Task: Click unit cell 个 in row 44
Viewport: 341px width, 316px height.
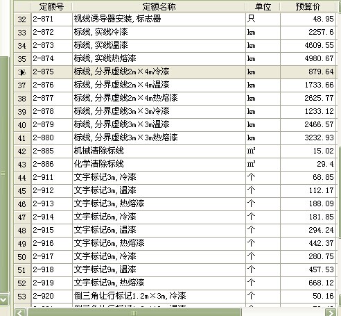Action: click(263, 178)
